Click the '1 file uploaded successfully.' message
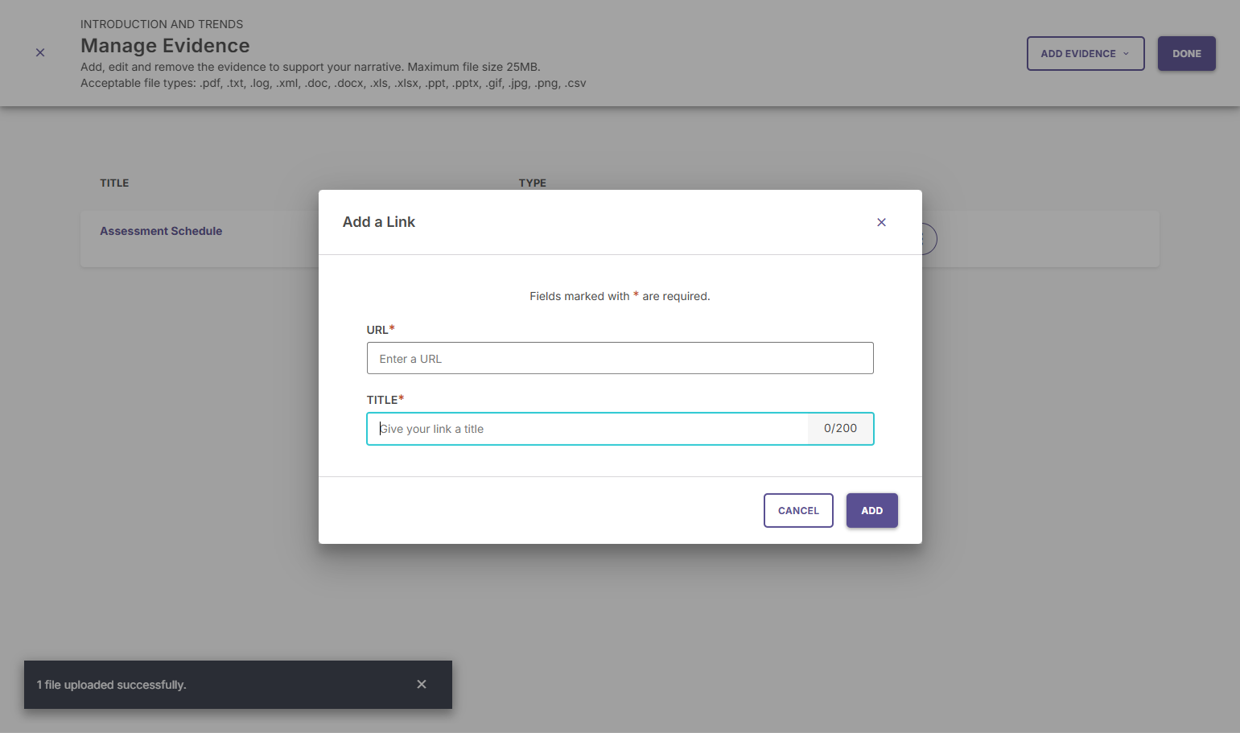 (111, 685)
